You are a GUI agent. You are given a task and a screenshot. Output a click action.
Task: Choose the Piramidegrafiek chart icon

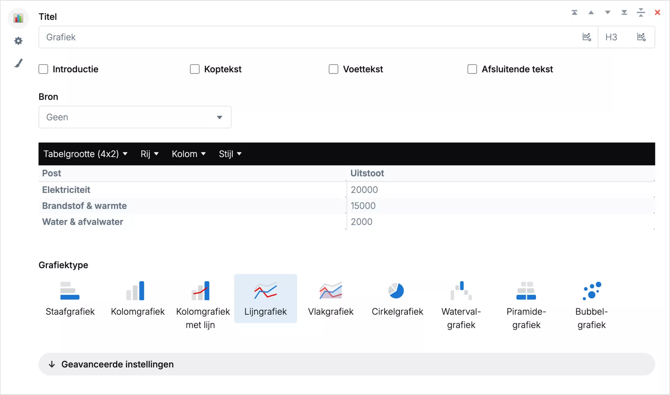tap(526, 291)
